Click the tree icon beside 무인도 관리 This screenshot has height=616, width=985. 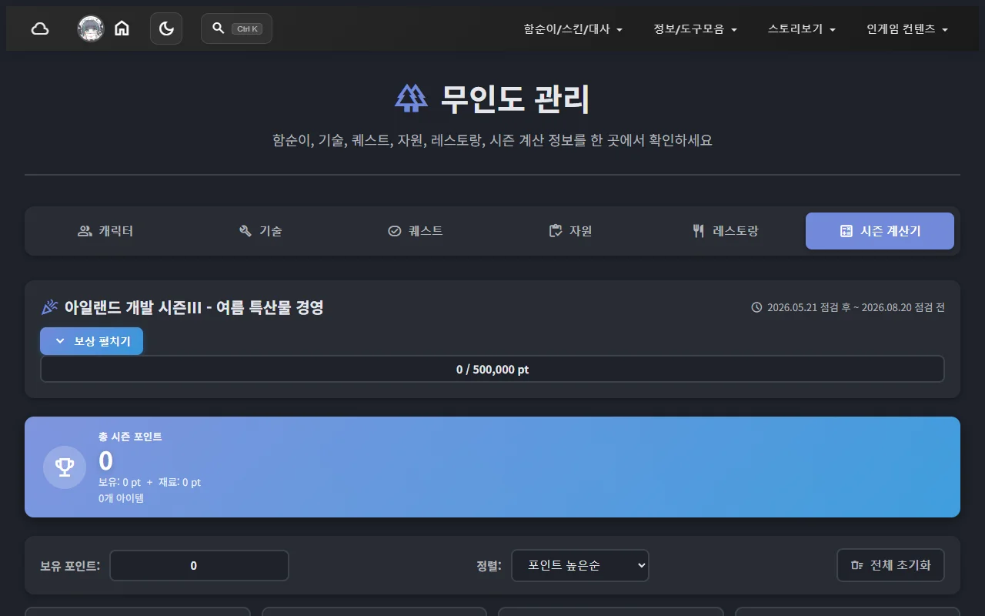[411, 98]
